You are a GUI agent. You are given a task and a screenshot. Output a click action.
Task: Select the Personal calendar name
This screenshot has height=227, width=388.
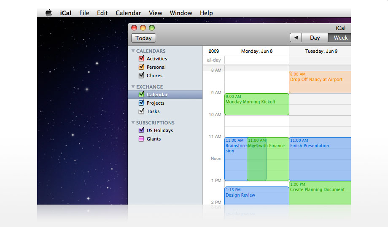[x=156, y=67]
